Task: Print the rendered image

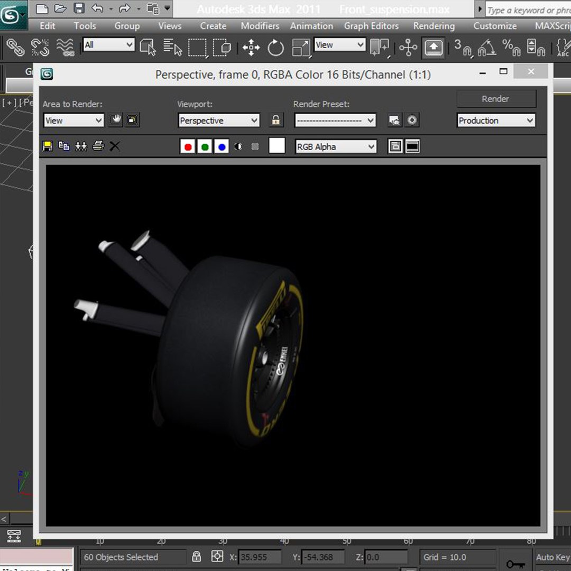Action: tap(98, 146)
